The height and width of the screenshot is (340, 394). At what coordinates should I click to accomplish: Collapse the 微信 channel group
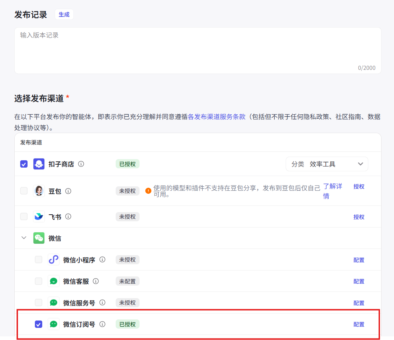point(24,238)
